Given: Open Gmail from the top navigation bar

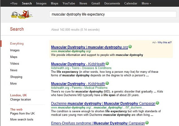Looking at the screenshot, I should [95, 3].
